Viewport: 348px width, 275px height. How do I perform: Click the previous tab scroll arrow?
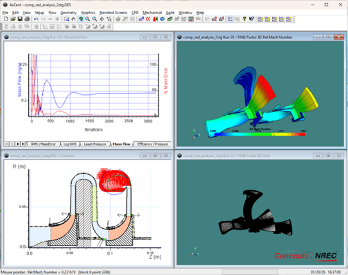tap(12, 144)
